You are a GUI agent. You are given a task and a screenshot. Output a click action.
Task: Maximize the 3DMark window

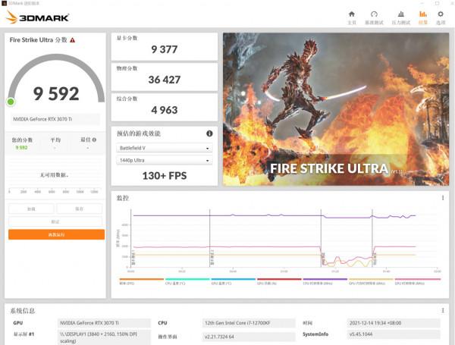coord(438,3)
